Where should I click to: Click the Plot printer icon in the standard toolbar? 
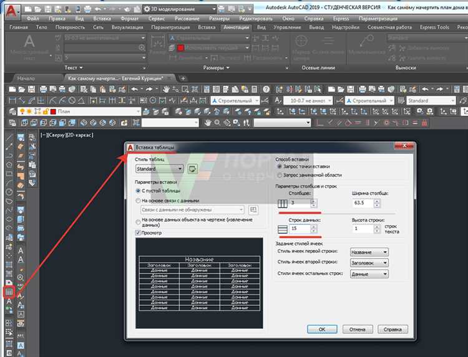pyautogui.click(x=44, y=89)
